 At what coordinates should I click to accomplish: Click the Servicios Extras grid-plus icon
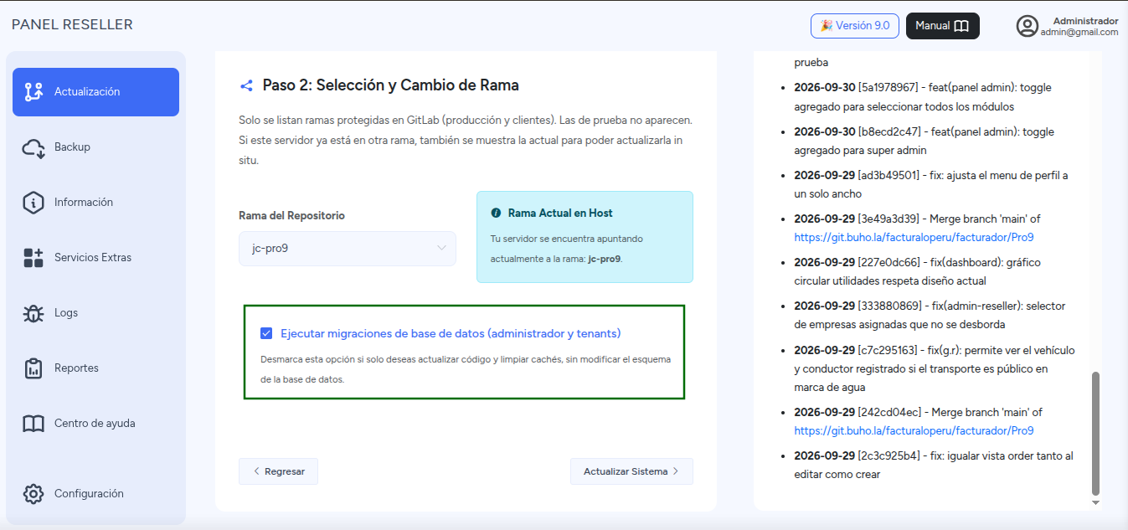pos(33,258)
